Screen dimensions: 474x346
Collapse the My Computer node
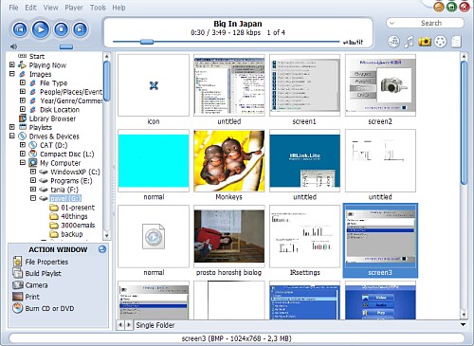point(23,162)
